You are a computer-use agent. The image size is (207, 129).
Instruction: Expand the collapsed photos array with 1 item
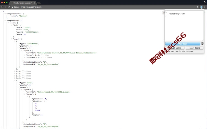[x=24, y=55]
